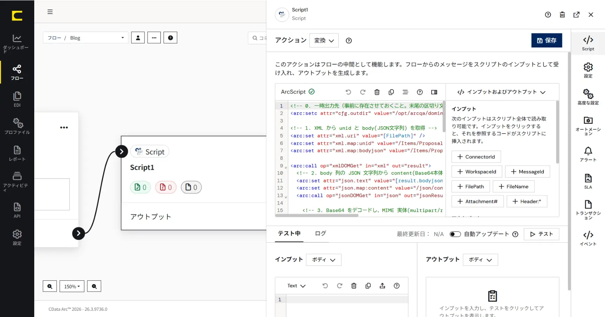Redo in ArcScript editor toolbar
This screenshot has height=317, width=605.
point(362,92)
